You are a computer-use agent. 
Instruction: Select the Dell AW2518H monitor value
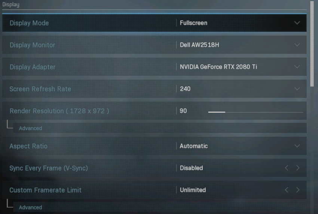point(199,45)
